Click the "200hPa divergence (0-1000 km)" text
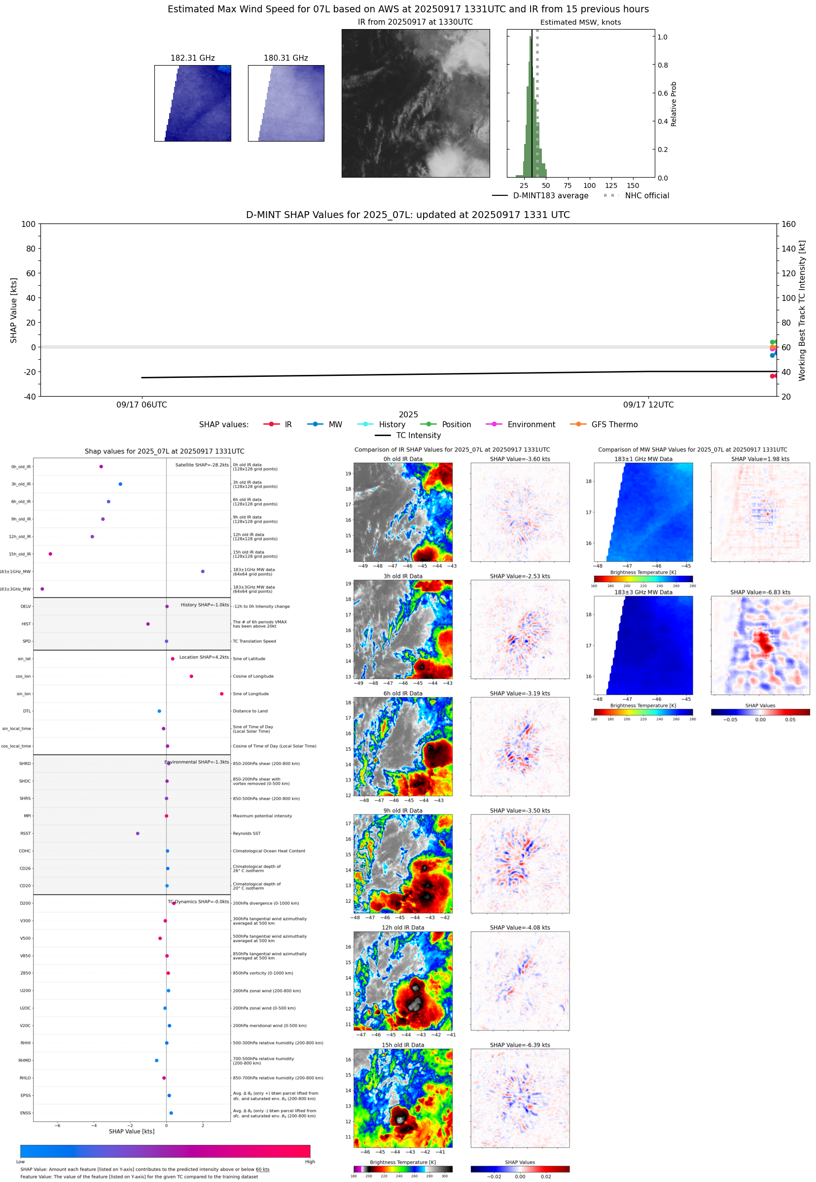Image resolution: width=816 pixels, height=1182 pixels. coord(266,903)
